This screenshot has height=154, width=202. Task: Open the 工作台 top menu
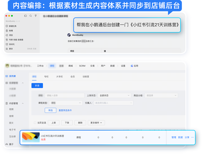(40, 66)
